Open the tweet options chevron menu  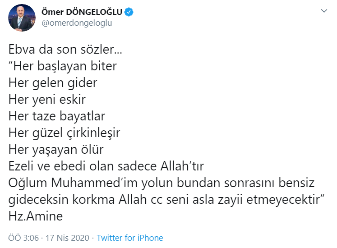pyautogui.click(x=323, y=11)
